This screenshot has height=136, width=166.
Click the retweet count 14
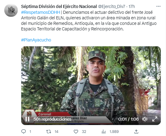56,132
